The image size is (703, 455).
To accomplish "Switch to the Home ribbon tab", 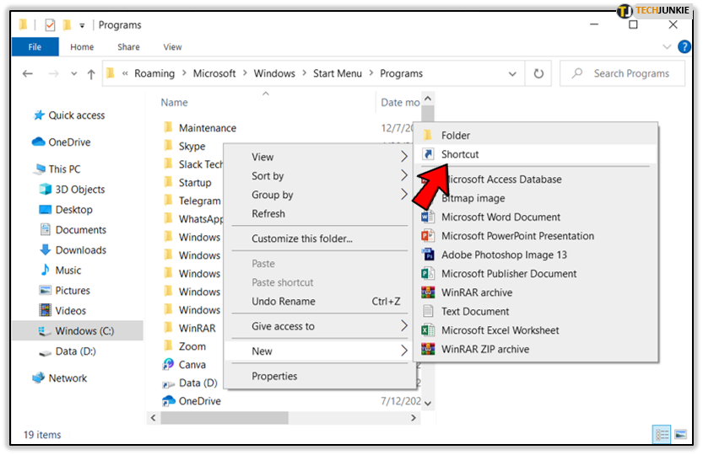I will (x=82, y=47).
